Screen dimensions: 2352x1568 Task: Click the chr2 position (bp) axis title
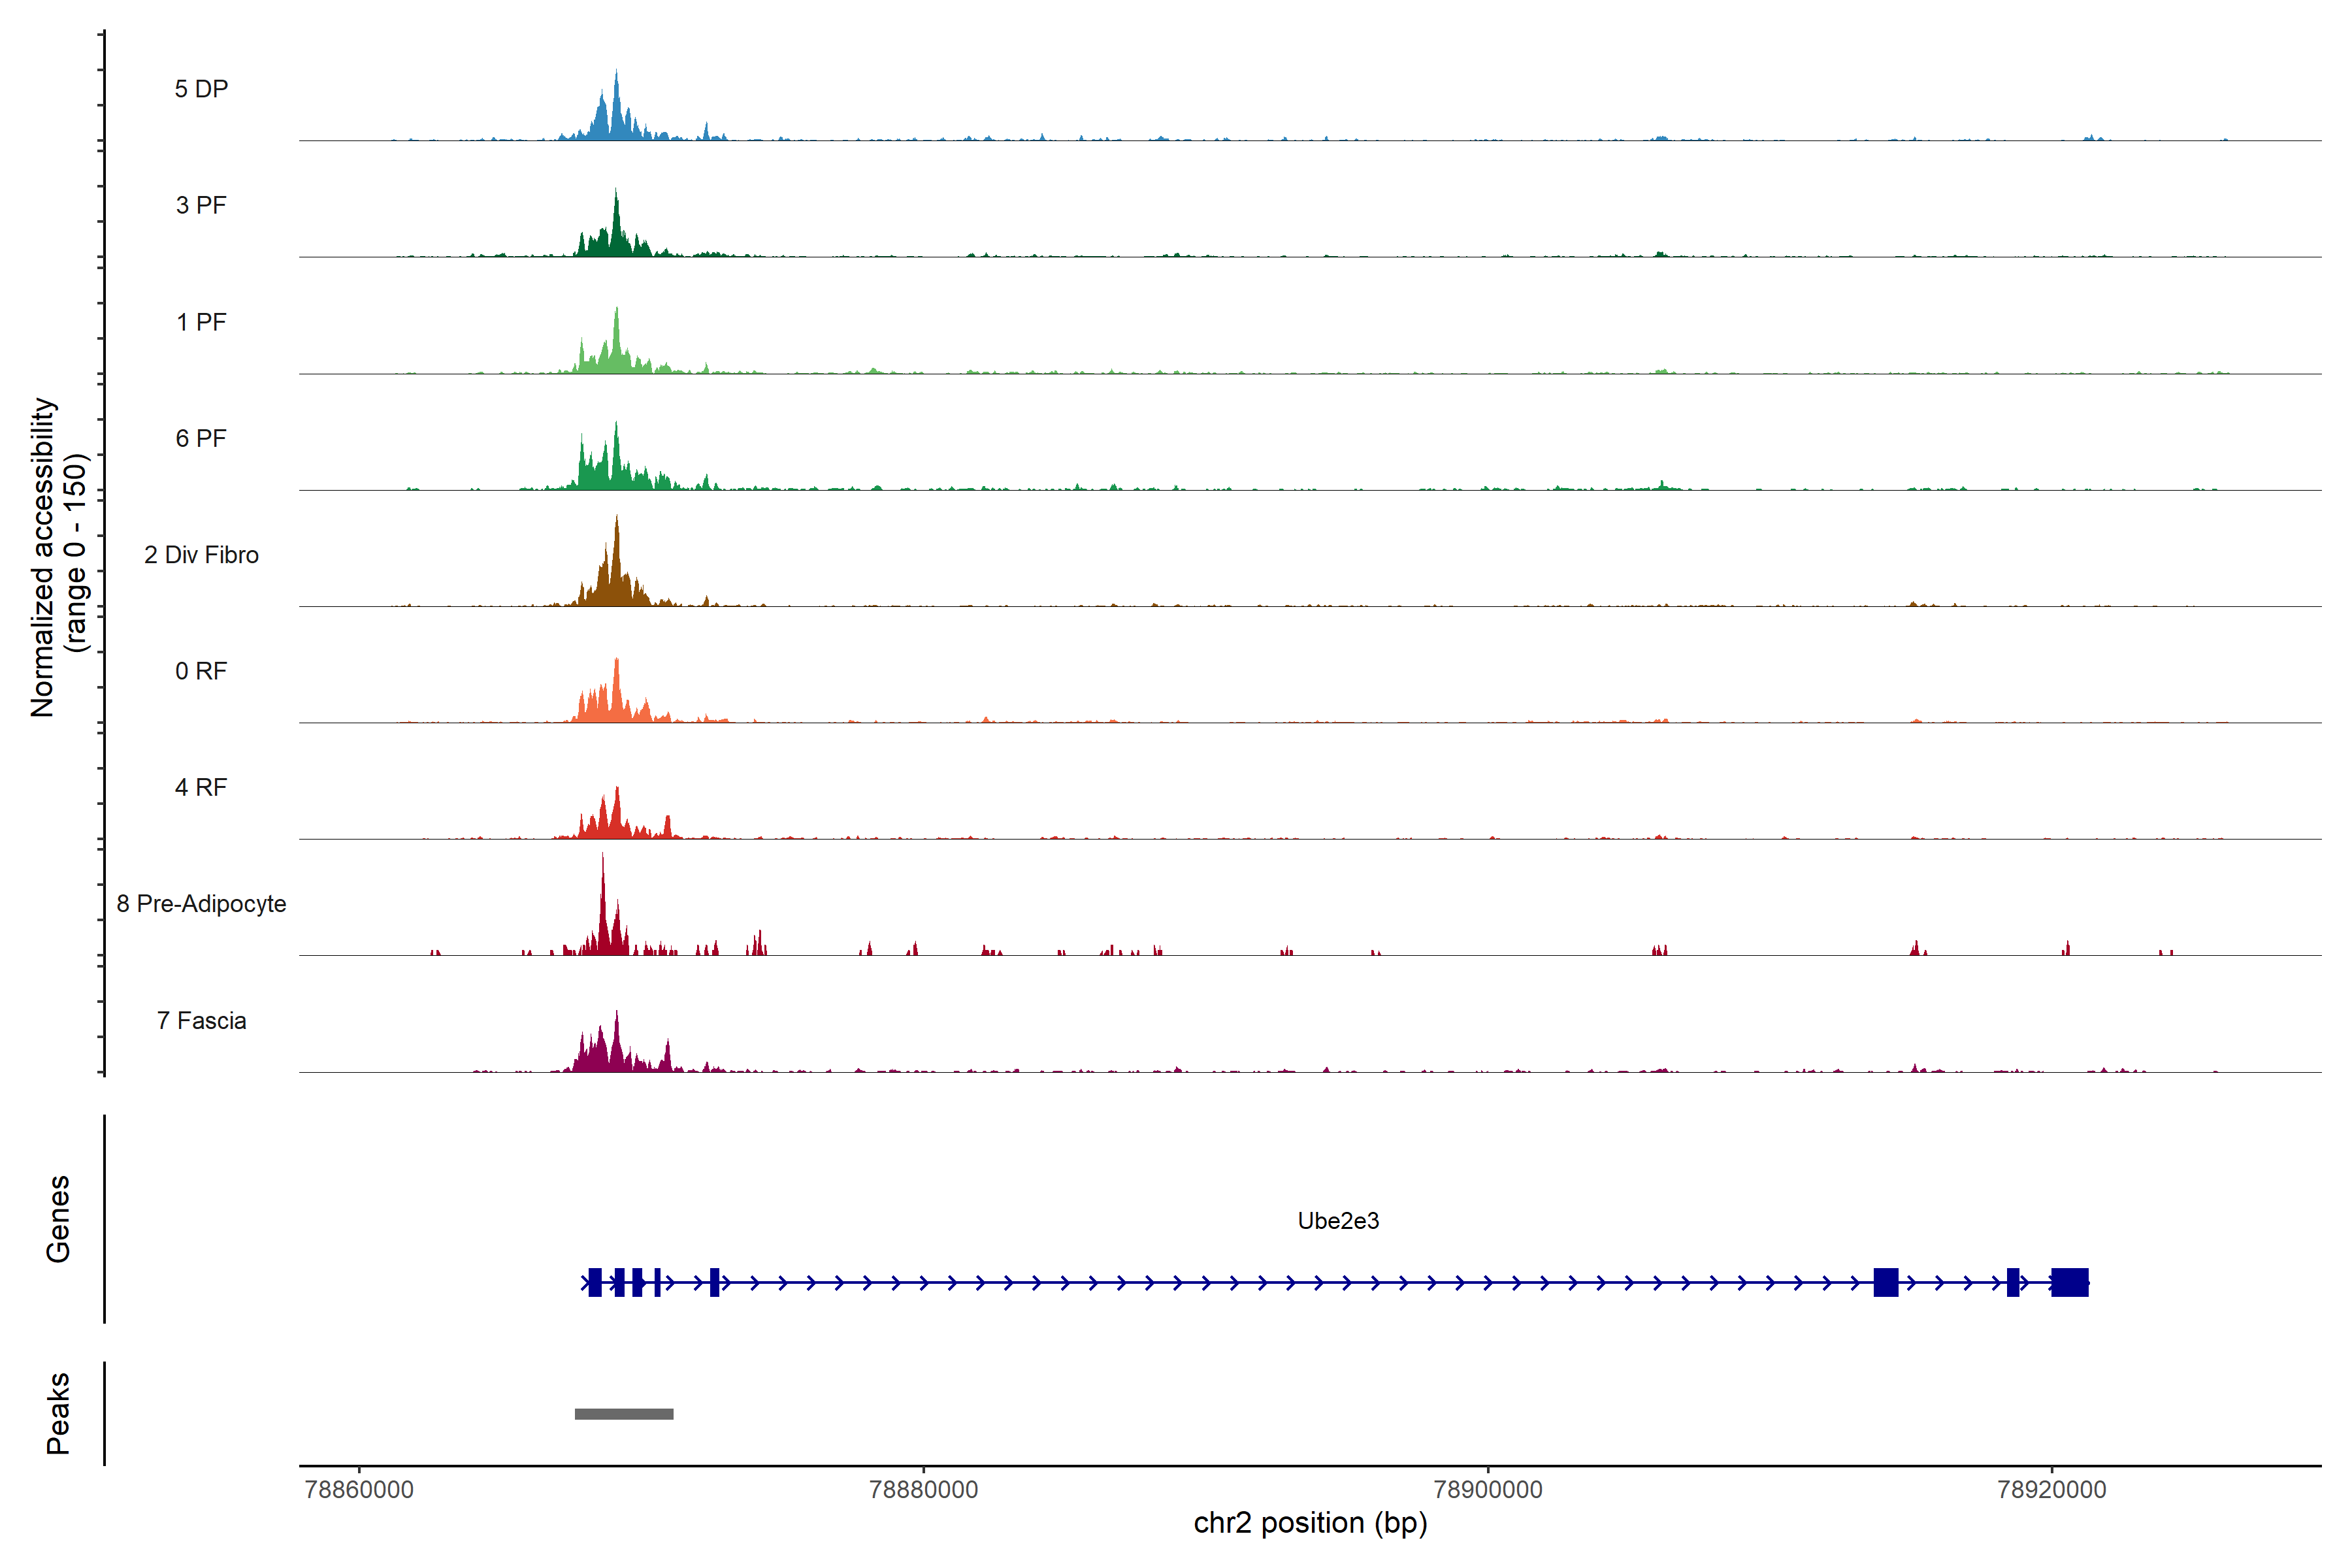point(1310,1523)
